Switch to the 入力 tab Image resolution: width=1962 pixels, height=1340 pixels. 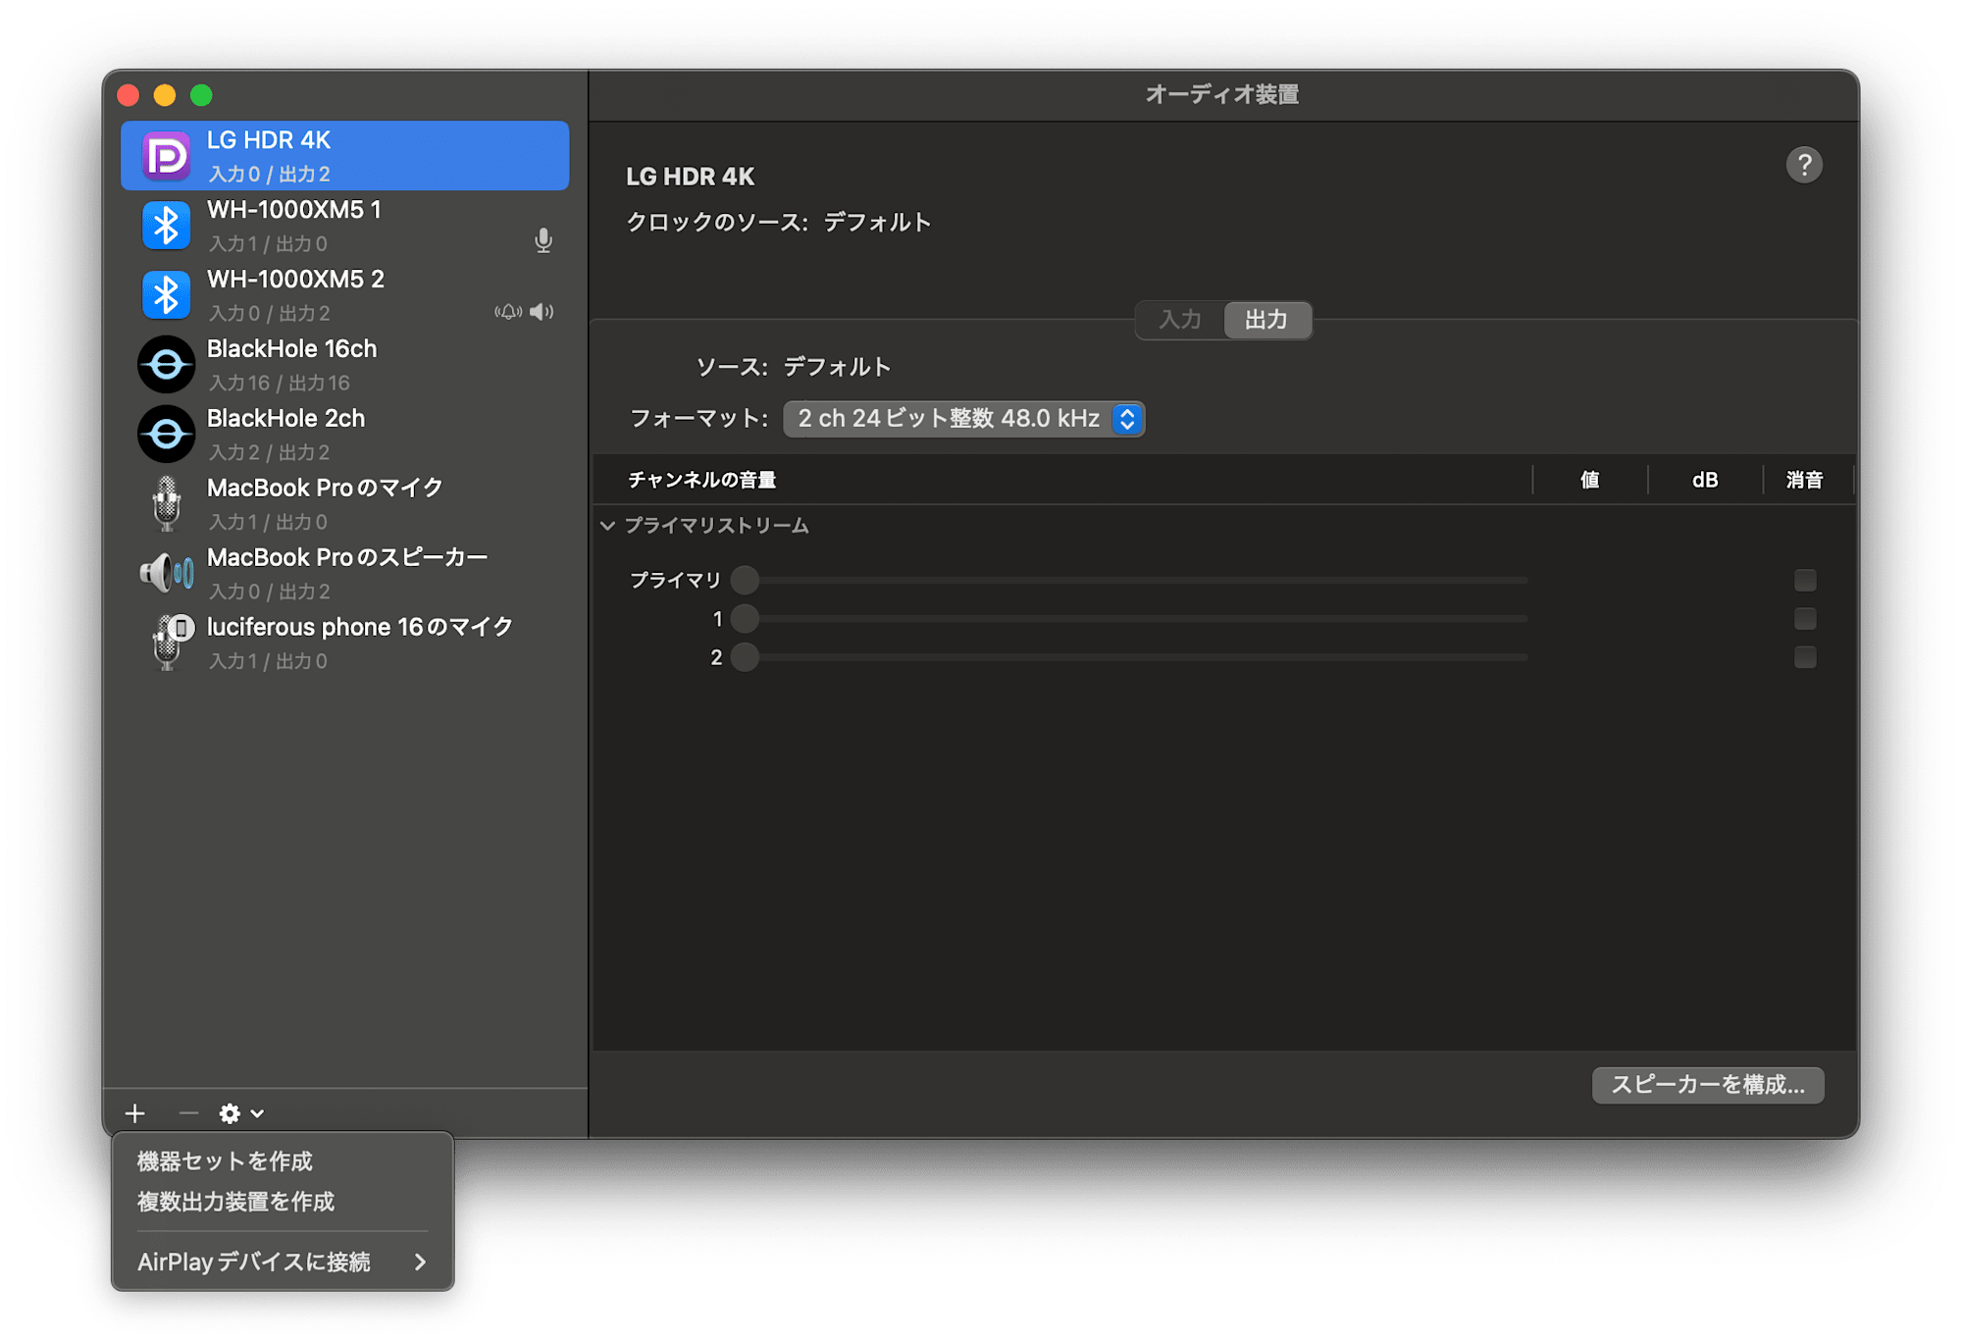click(x=1179, y=320)
